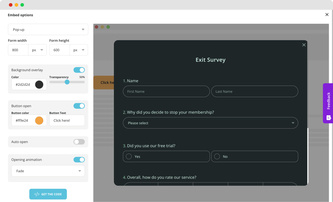
Task: Disable the Opening animation toggle
Action: [x=79, y=159]
